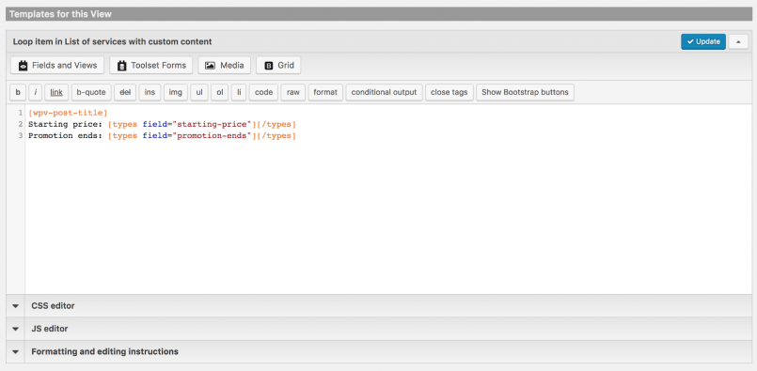The width and height of the screenshot is (757, 371).
Task: Insert unordered list with ul button
Action: [x=199, y=92]
